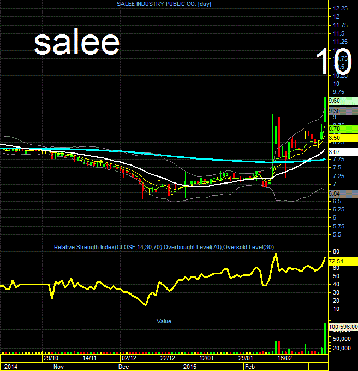This screenshot has width=358, height=371.
Task: Click the 5.75 price axis label
Action: click(338, 226)
